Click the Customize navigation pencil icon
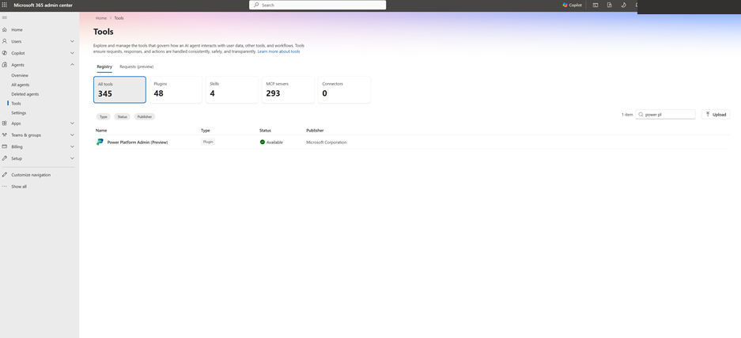Image resolution: width=741 pixels, height=338 pixels. point(4,175)
